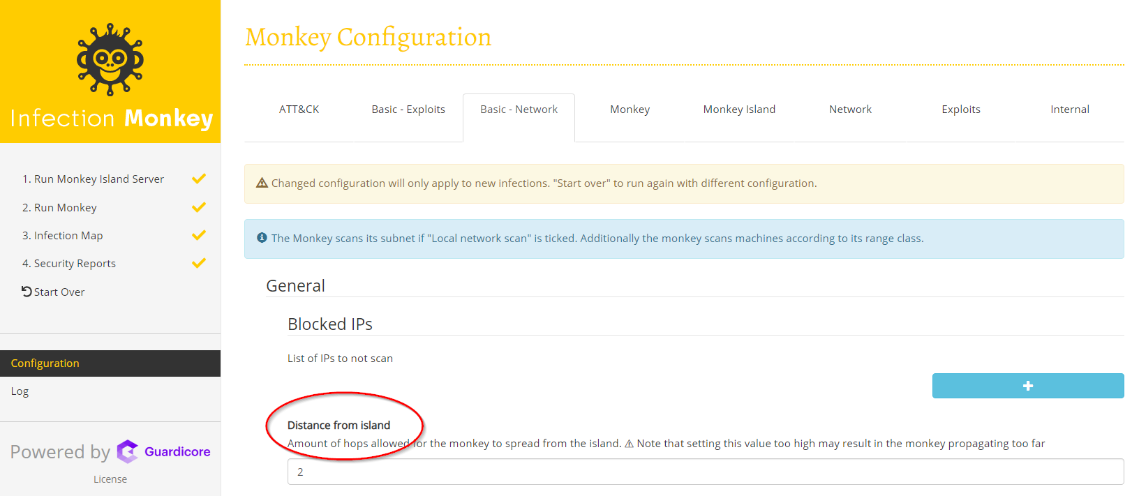This screenshot has width=1139, height=496.
Task: Open the Log page in sidebar
Action: (20, 391)
